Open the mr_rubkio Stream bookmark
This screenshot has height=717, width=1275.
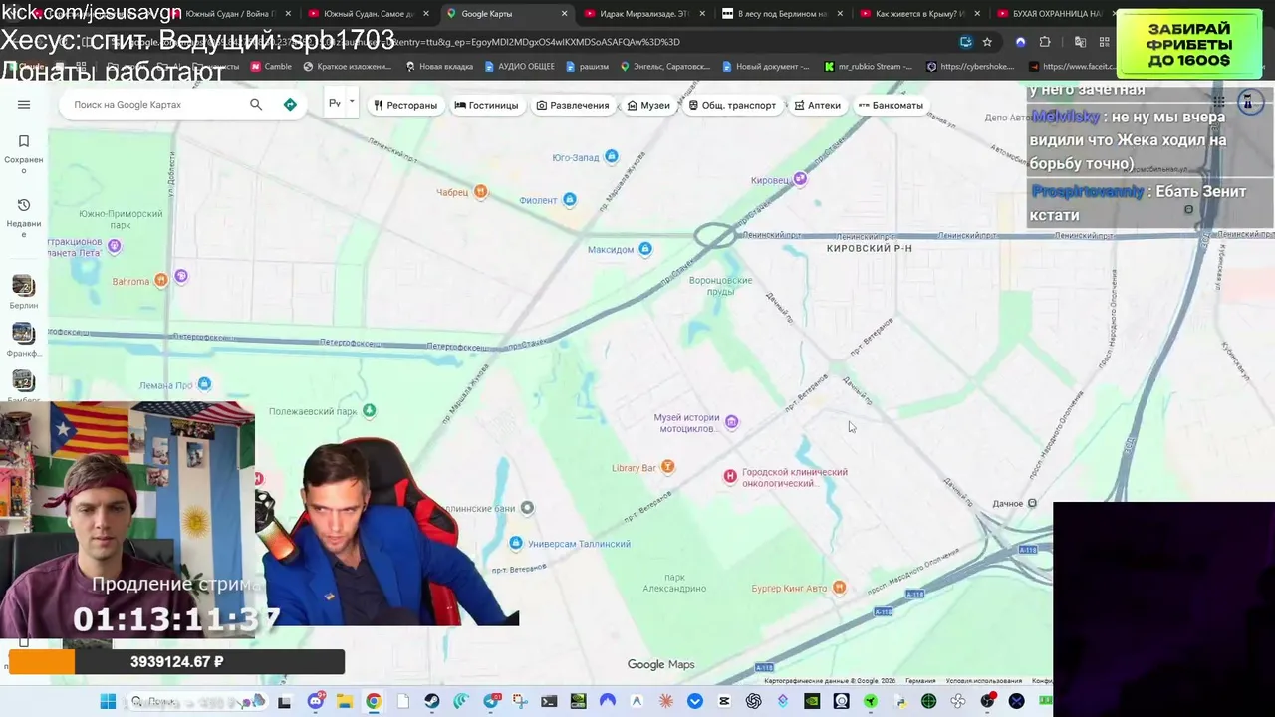point(870,67)
